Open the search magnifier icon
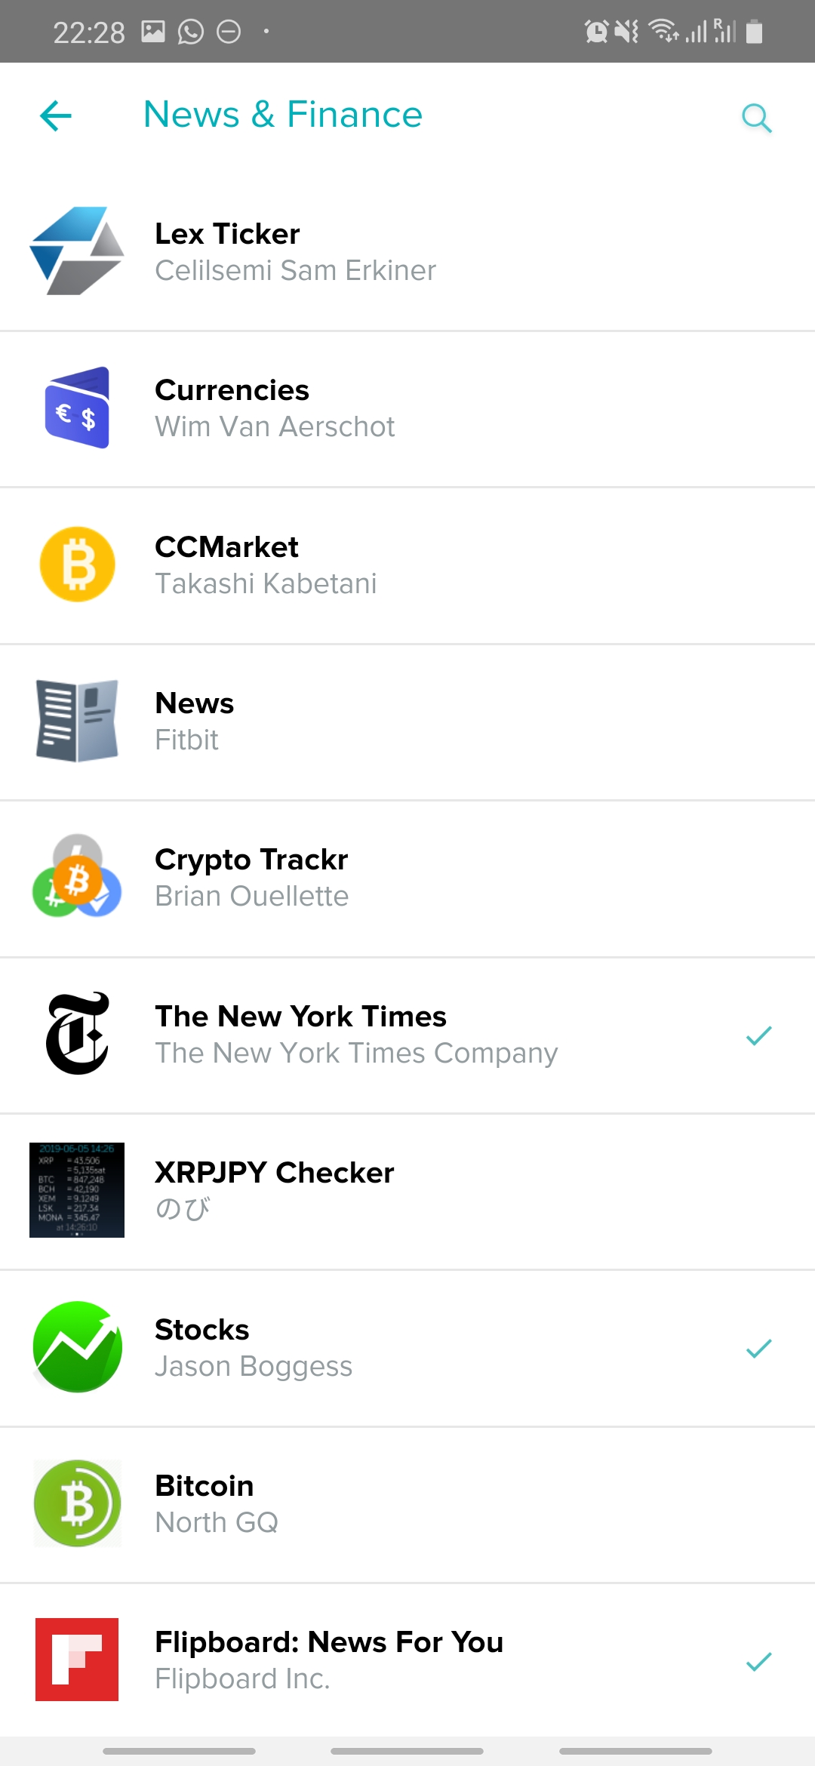Viewport: 815px width, 1766px height. click(x=756, y=118)
